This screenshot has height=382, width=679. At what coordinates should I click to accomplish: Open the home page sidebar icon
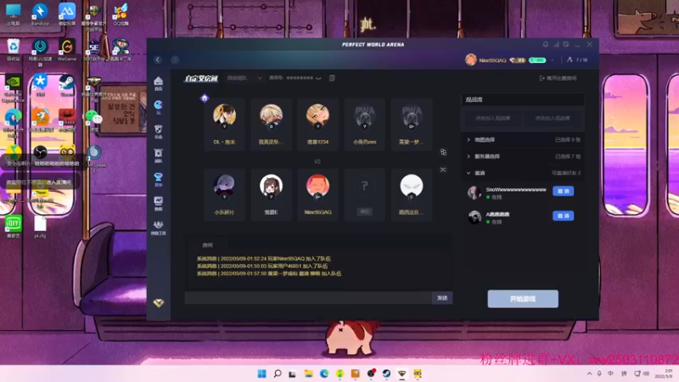coord(159,83)
